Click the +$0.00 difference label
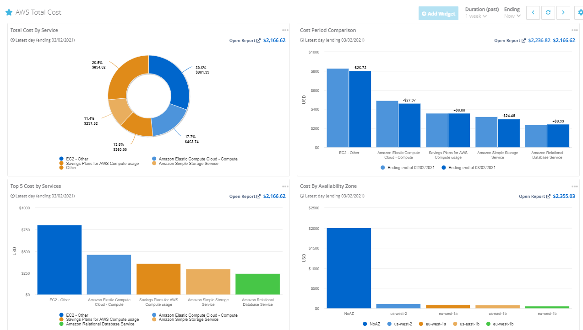This screenshot has height=330, width=583. [459, 110]
